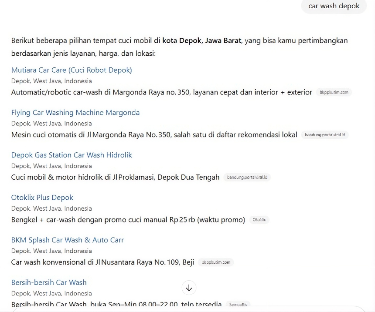This screenshot has height=312, width=375.
Task: Click bkppkutim.com chip beside Nusantara Raya description
Action: pyautogui.click(x=216, y=262)
